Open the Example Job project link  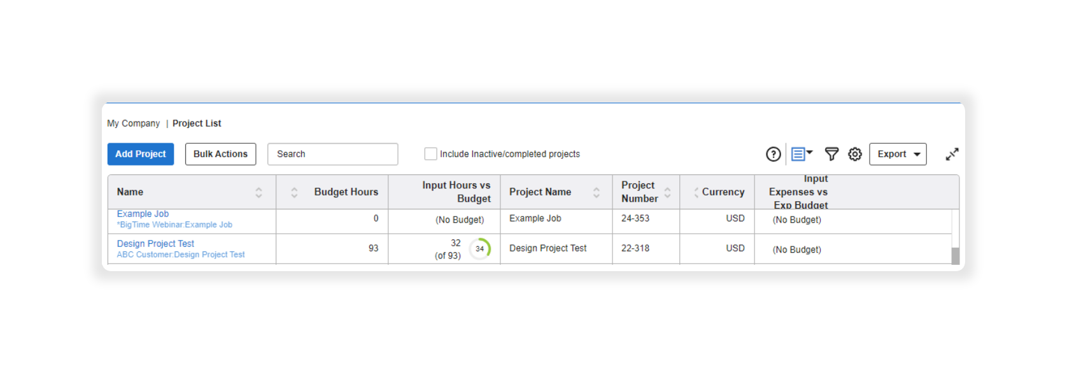(143, 215)
